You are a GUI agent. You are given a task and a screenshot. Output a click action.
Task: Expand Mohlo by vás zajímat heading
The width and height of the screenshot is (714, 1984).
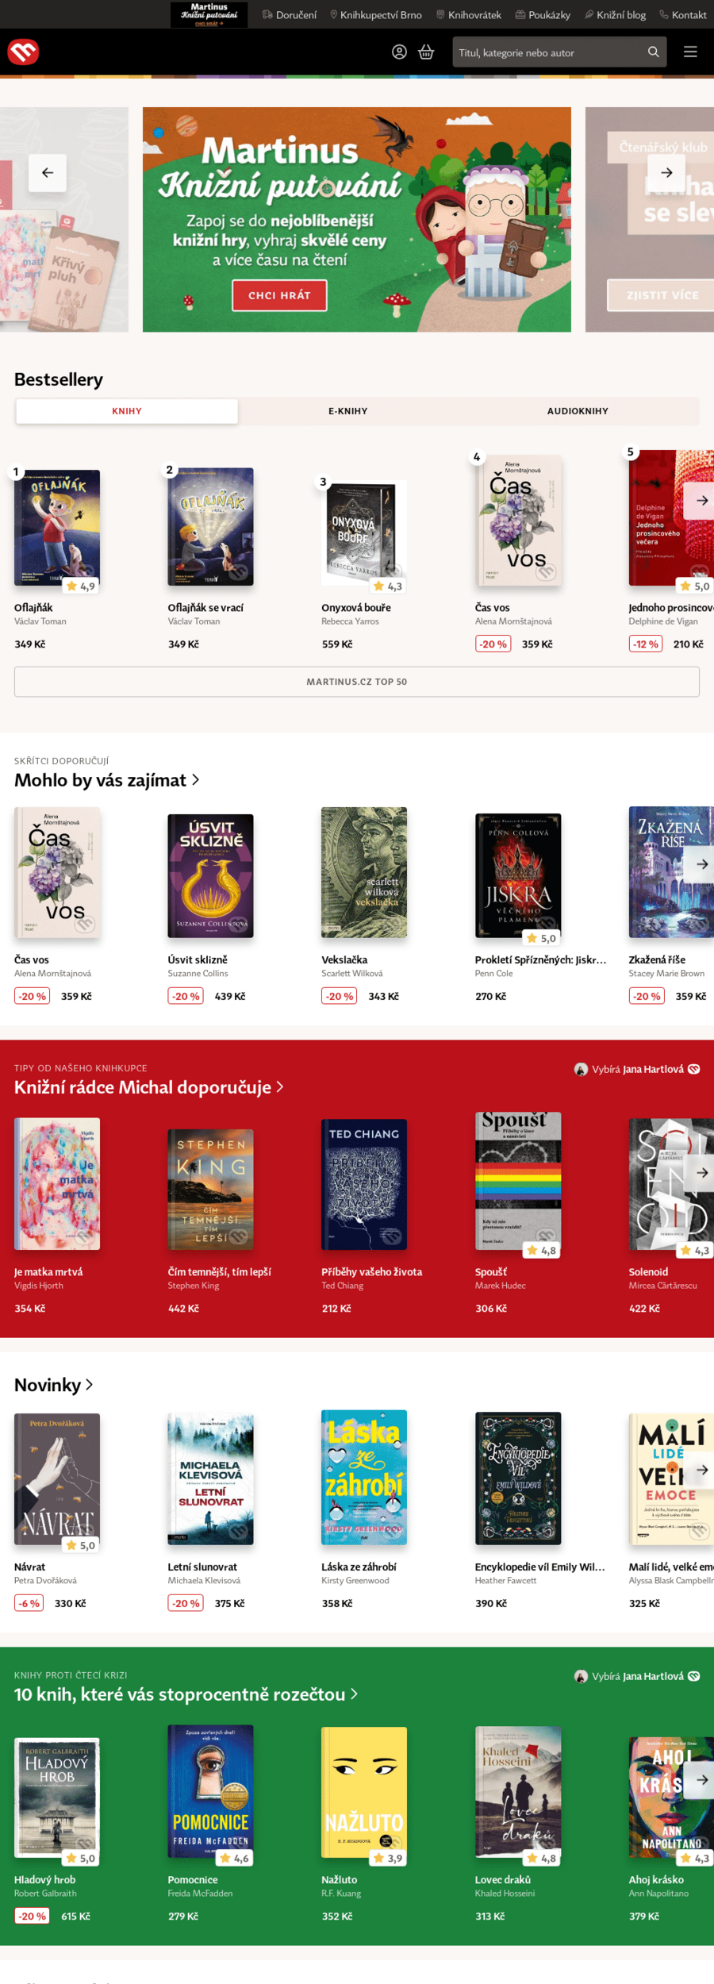point(107,780)
